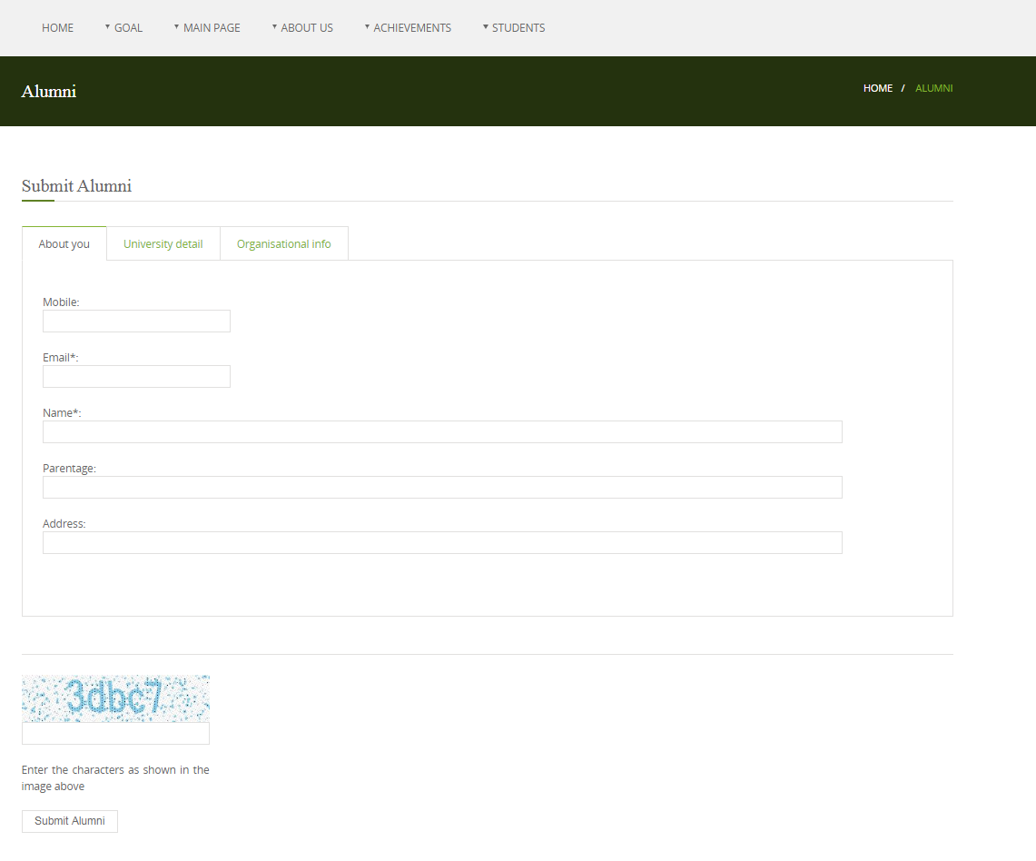Select the Parentage text field
Image resolution: width=1036 pixels, height=861 pixels.
coord(442,488)
